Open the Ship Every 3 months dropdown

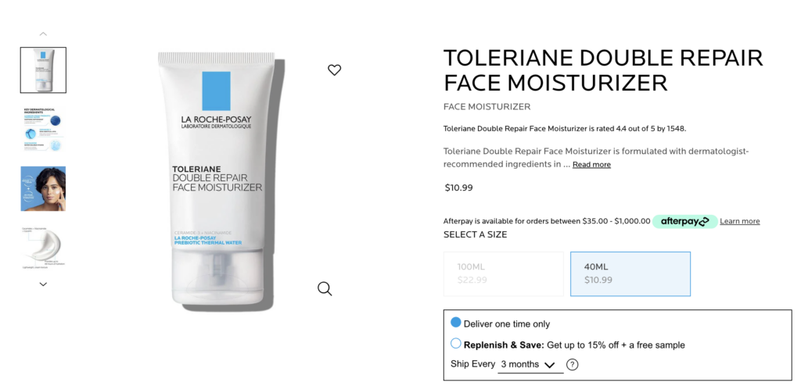click(x=530, y=365)
